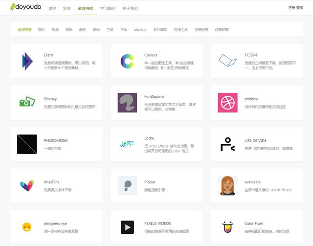Filter resources by 纹理贴图
Viewport: 313px width, 246px height.
(222, 29)
